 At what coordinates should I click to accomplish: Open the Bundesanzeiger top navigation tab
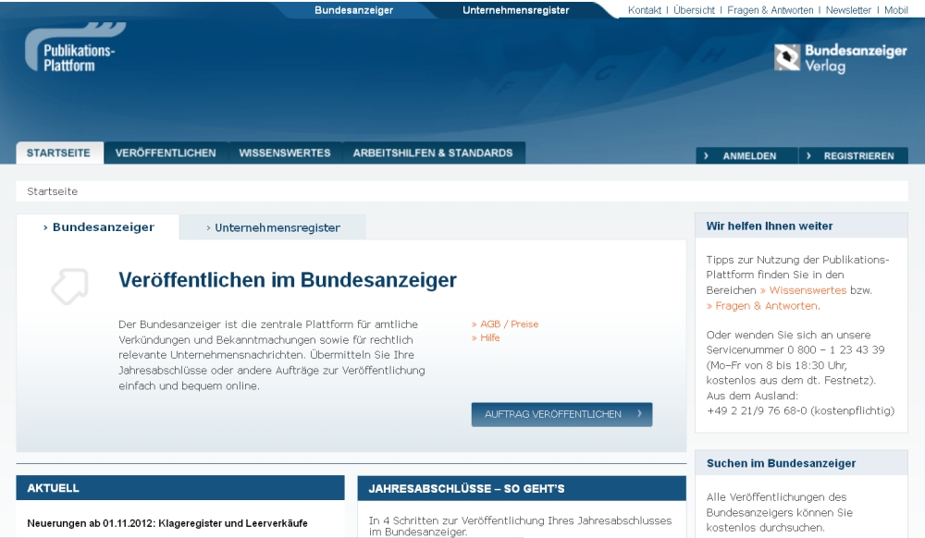coord(354,10)
